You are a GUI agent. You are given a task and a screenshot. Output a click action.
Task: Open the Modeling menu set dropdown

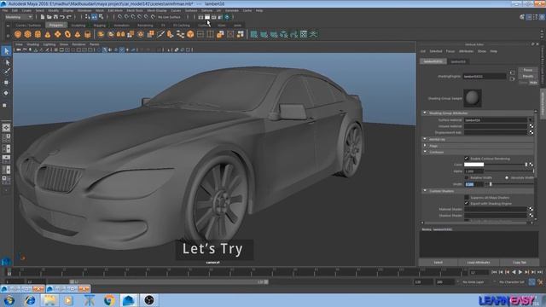pyautogui.click(x=19, y=17)
